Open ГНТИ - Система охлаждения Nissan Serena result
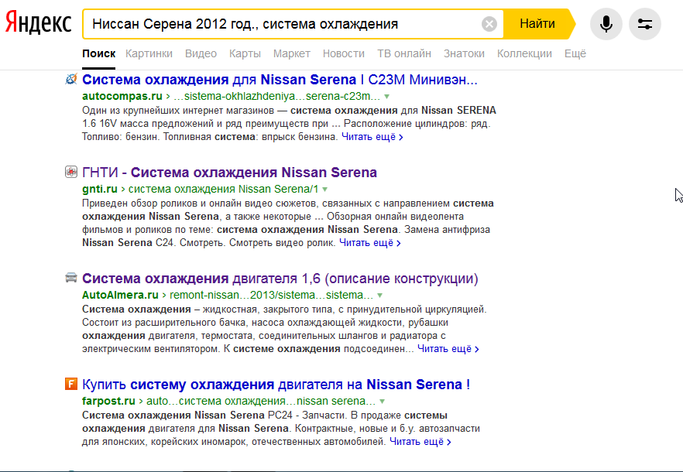The width and height of the screenshot is (683, 472). click(229, 173)
